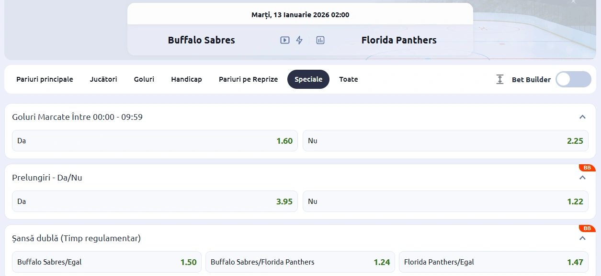Switch to Pariuri pe Reprize tab
601x276 pixels.
[x=248, y=79]
